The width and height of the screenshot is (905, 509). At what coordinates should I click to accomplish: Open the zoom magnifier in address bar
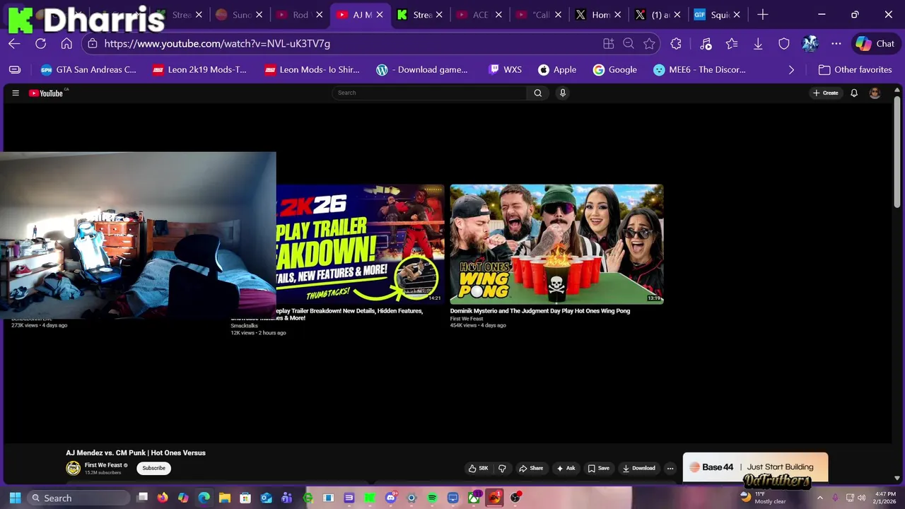coord(629,44)
